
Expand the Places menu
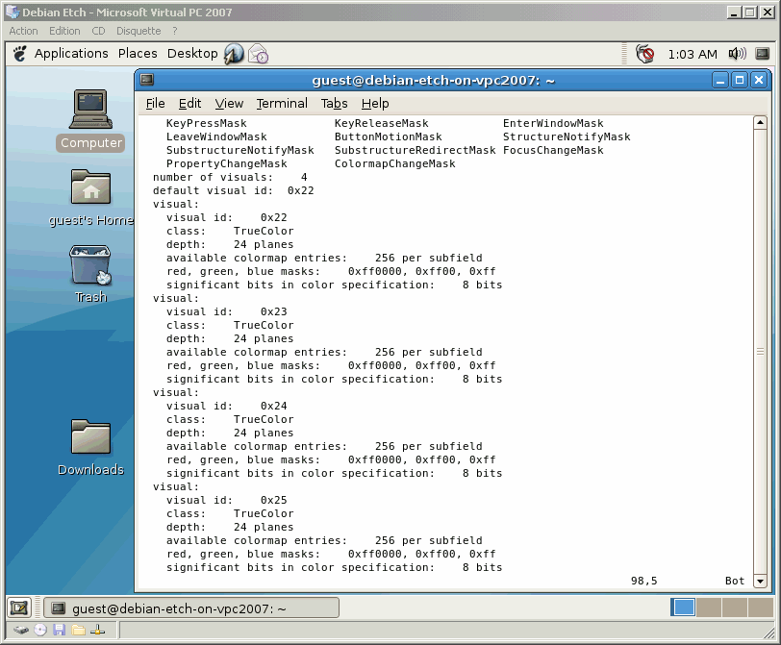point(138,54)
